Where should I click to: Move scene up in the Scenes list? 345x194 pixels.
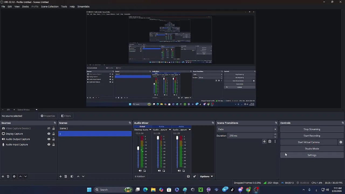pos(78,176)
